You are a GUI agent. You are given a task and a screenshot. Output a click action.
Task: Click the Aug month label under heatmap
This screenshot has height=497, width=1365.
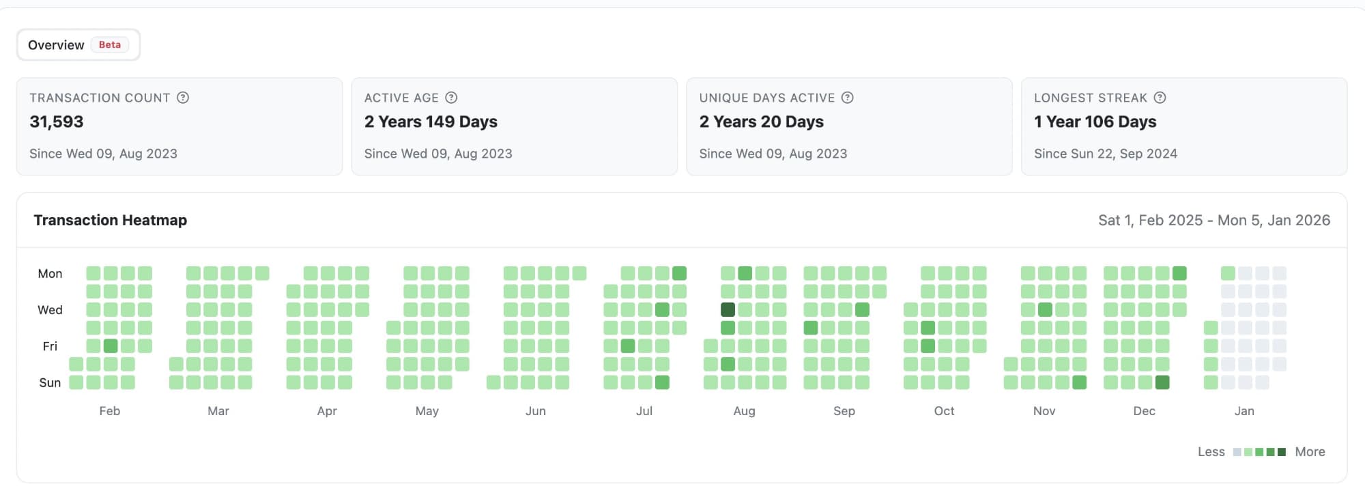click(x=744, y=411)
